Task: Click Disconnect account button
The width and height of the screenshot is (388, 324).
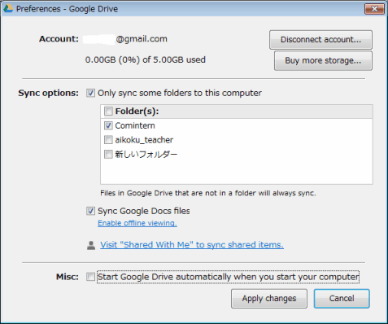Action: [320, 40]
